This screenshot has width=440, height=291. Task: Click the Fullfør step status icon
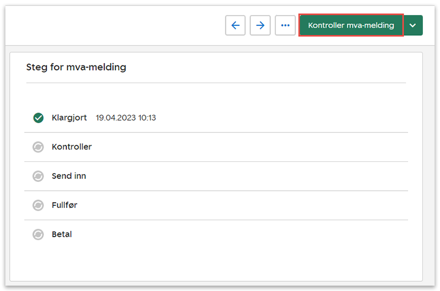click(x=38, y=205)
